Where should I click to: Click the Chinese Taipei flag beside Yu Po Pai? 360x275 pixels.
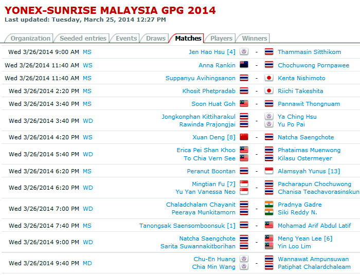(269, 124)
